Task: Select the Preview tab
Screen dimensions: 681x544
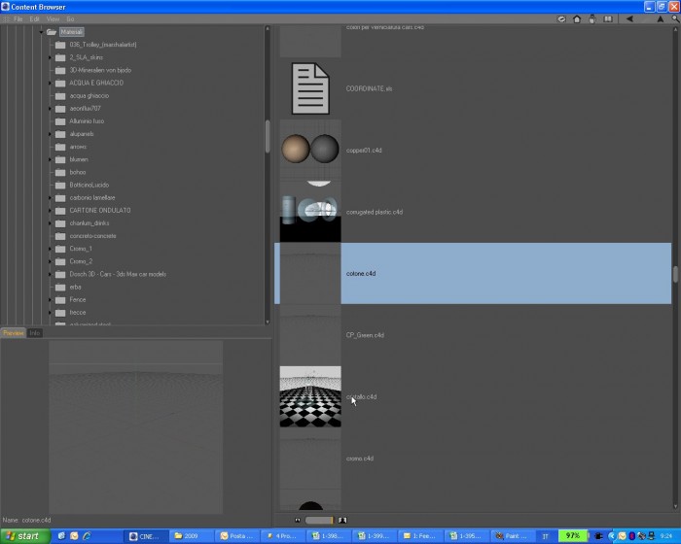Action: click(x=13, y=333)
